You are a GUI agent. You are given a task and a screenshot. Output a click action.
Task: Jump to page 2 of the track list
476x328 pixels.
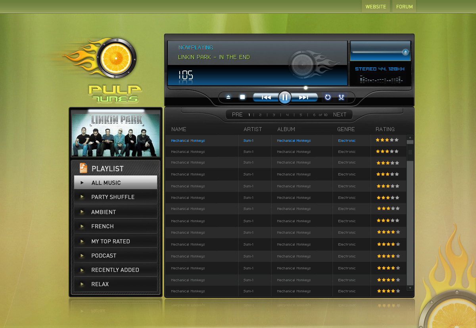coord(260,115)
